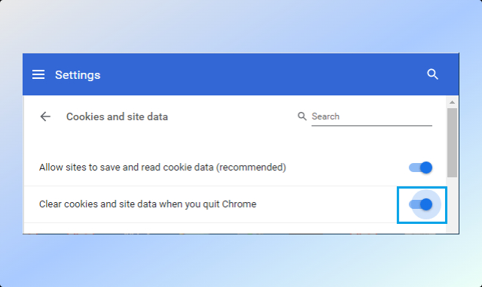
Task: Turn off Clear cookies when quitting Chrome
Action: tap(420, 204)
